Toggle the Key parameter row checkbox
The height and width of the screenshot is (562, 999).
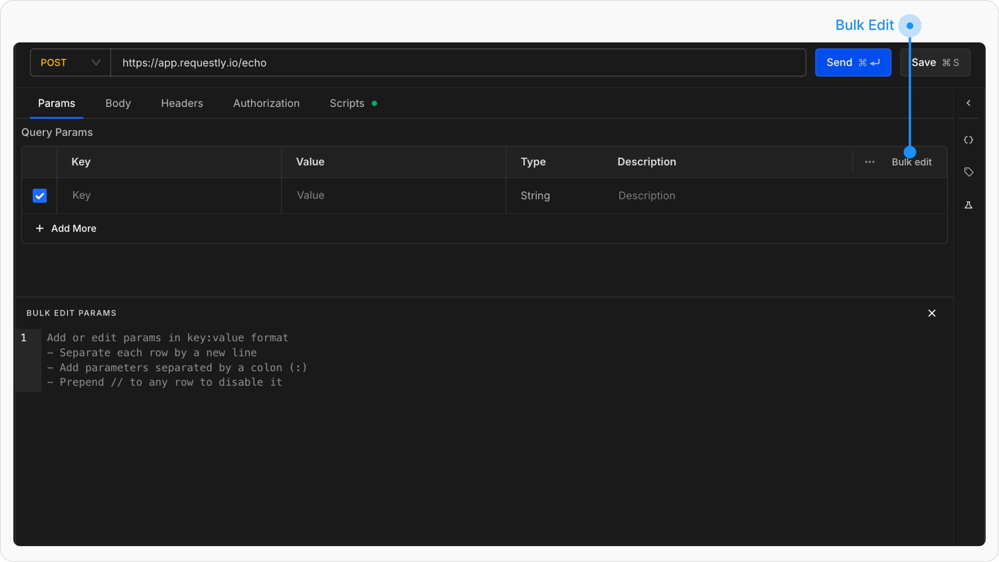[x=40, y=195]
